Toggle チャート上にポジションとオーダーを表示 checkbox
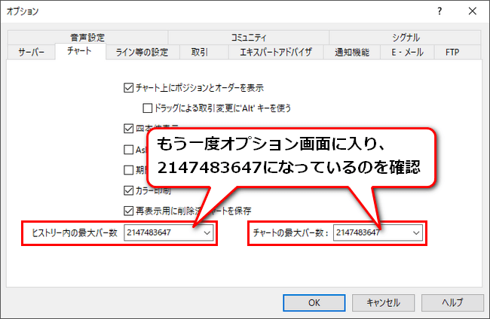 [x=128, y=87]
